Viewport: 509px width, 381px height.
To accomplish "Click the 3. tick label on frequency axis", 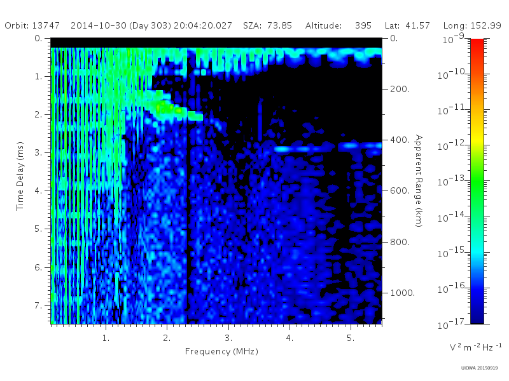I will click(x=228, y=338).
